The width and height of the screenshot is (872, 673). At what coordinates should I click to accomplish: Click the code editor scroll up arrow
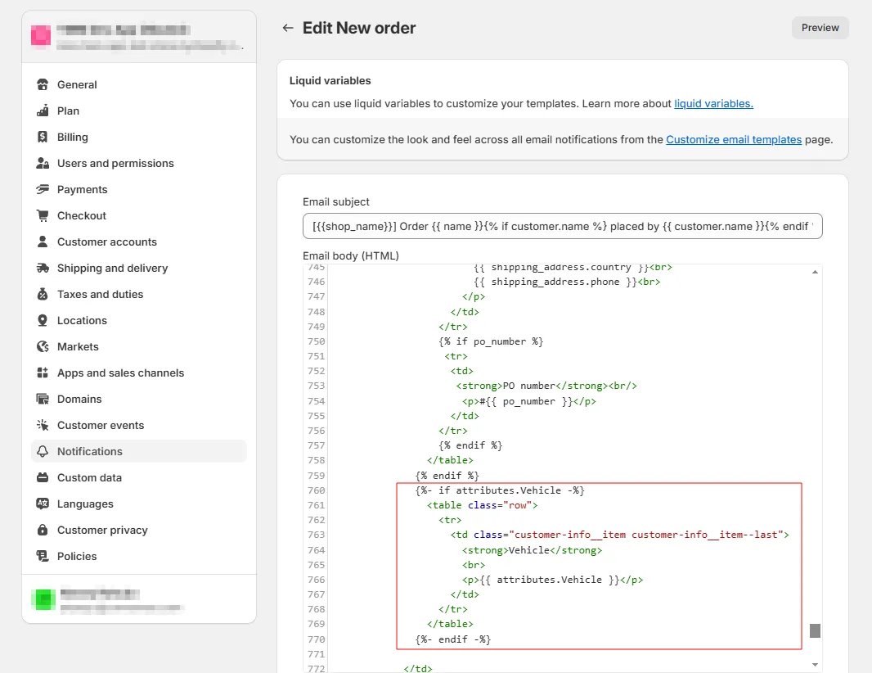[x=815, y=273]
